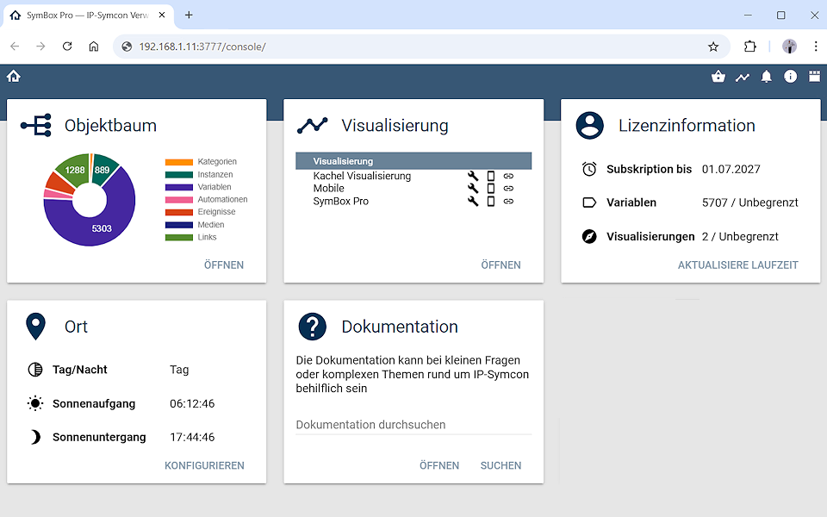Open the browser extensions puzzle icon
The height and width of the screenshot is (517, 827).
tap(749, 47)
